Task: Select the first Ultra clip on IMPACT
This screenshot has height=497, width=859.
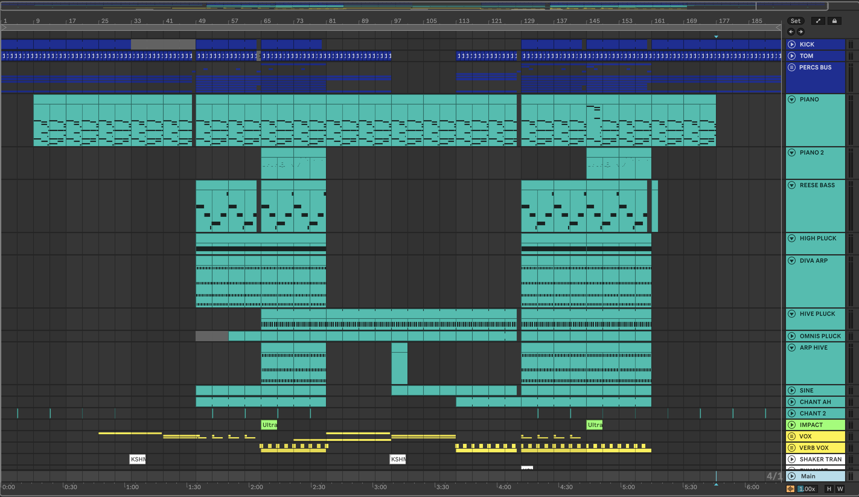Action: pos(269,425)
